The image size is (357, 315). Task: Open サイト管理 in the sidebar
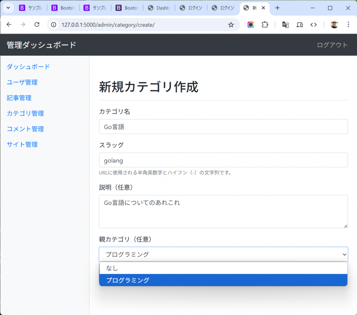(x=22, y=144)
